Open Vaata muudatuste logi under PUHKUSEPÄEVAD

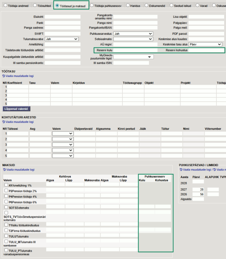click(197, 169)
